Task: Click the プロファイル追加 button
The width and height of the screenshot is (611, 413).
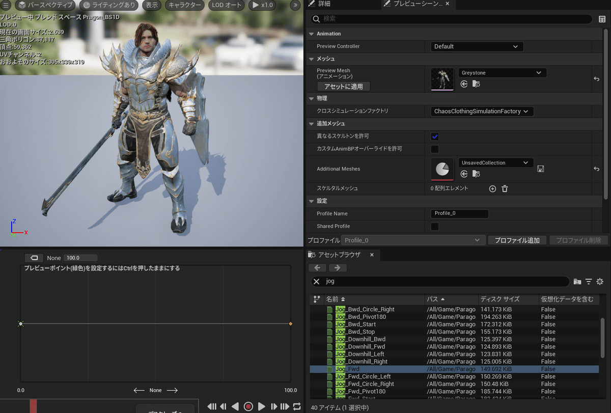Action: 517,240
